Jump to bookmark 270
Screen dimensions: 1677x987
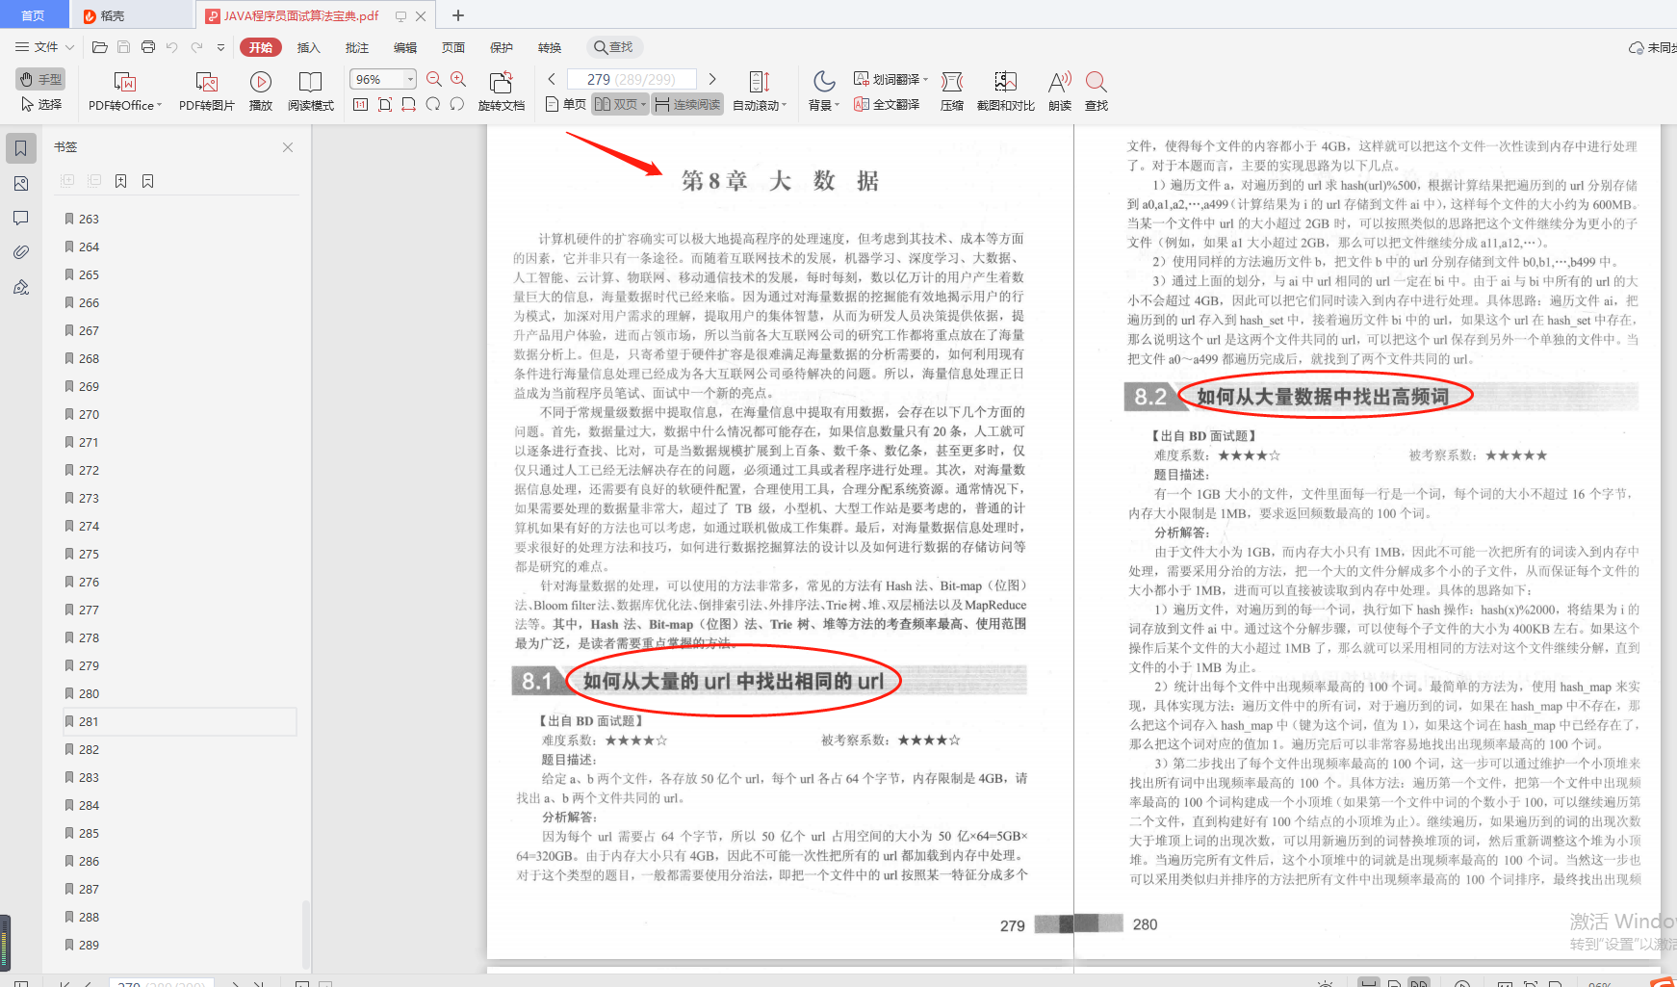tap(180, 414)
